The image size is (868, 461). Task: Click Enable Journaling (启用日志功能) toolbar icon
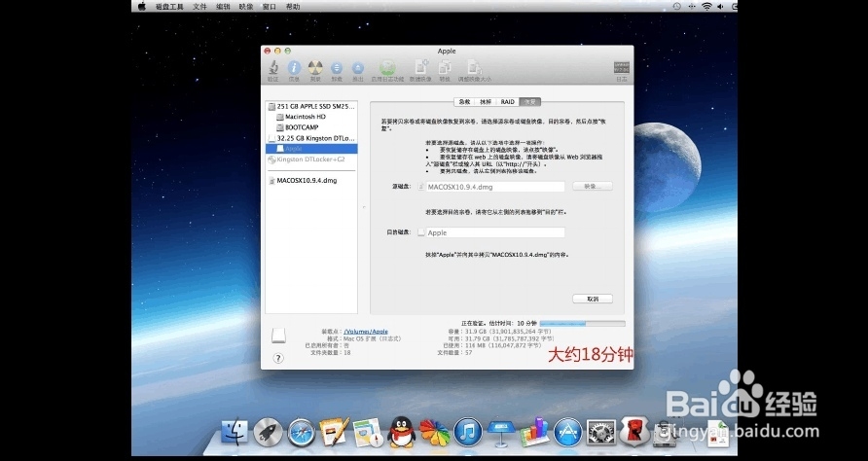tap(387, 69)
